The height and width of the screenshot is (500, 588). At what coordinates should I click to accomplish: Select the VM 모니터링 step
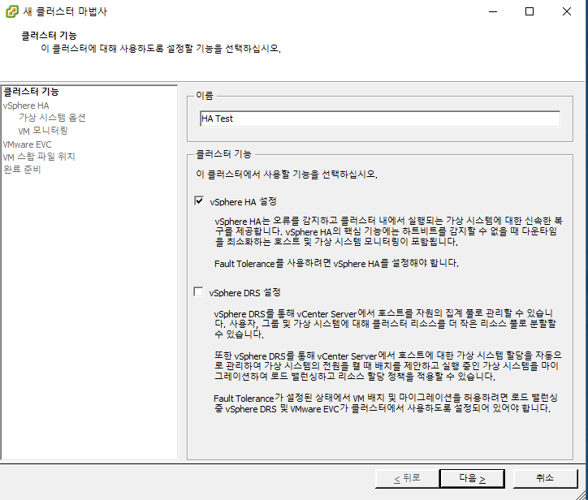coord(43,131)
